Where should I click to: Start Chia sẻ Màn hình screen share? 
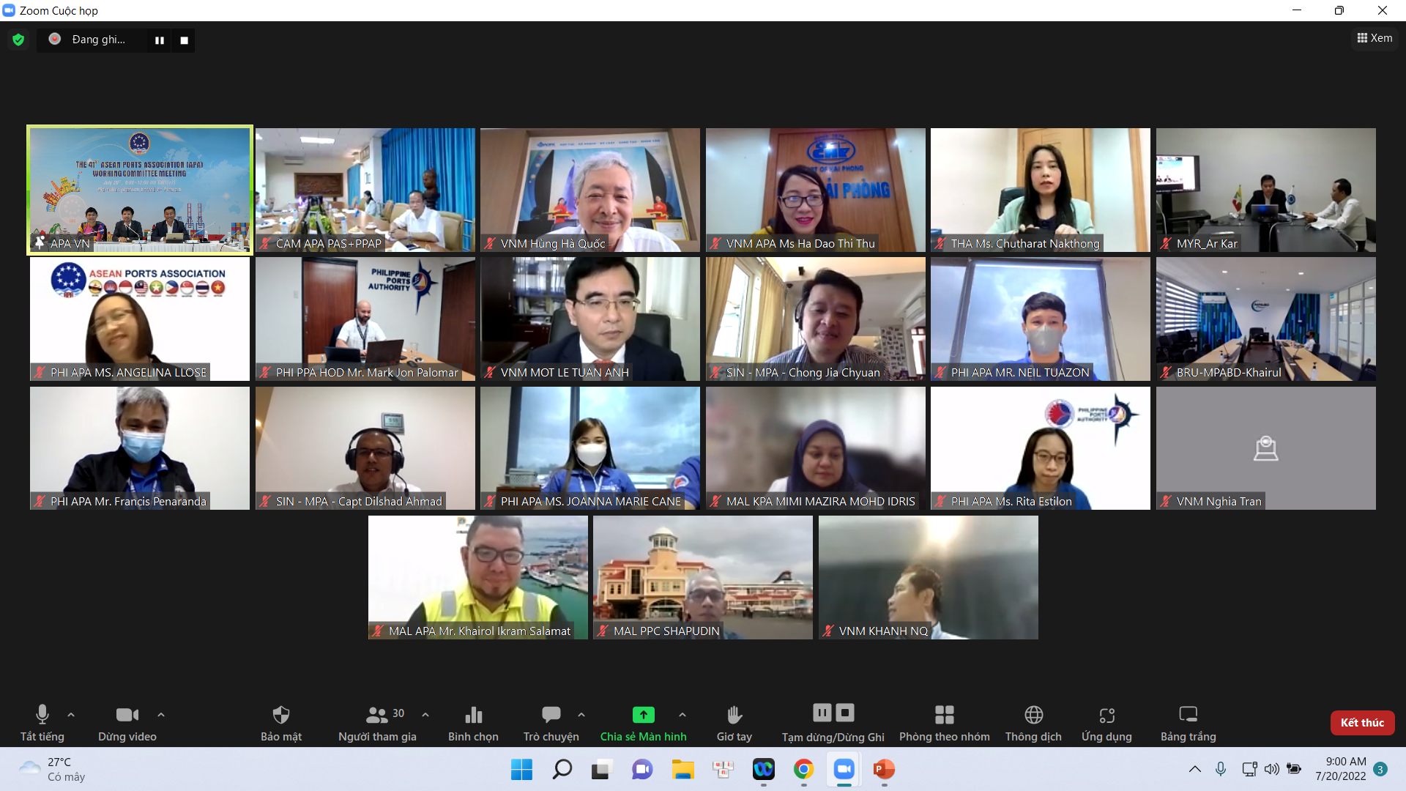click(x=644, y=722)
